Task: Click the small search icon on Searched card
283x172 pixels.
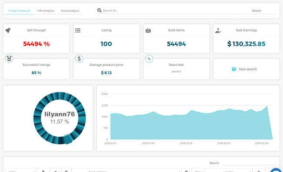Action: pyautogui.click(x=149, y=59)
